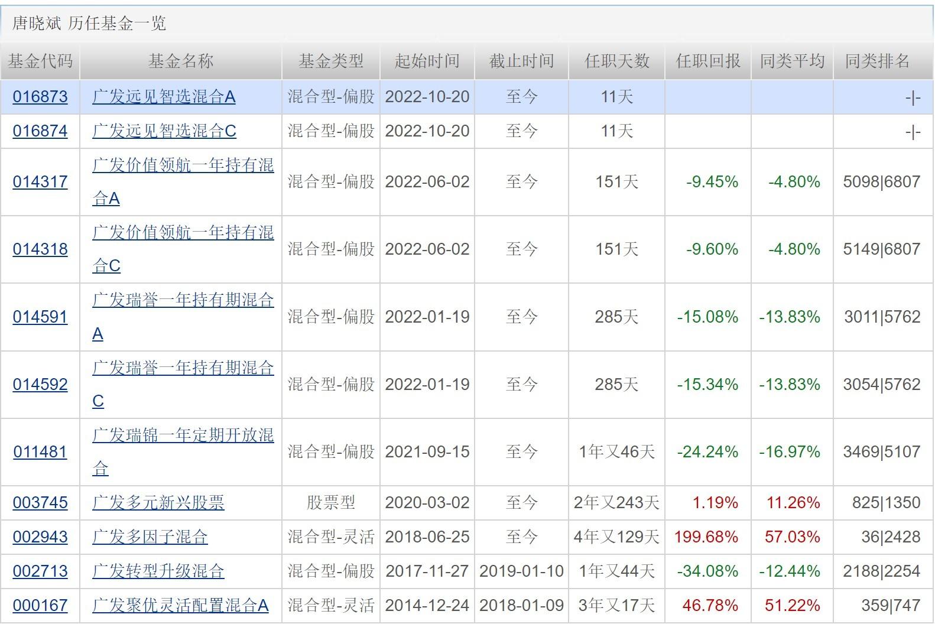Select the 2年又243天 tenure cell
The width and height of the screenshot is (935, 624).
(x=616, y=503)
